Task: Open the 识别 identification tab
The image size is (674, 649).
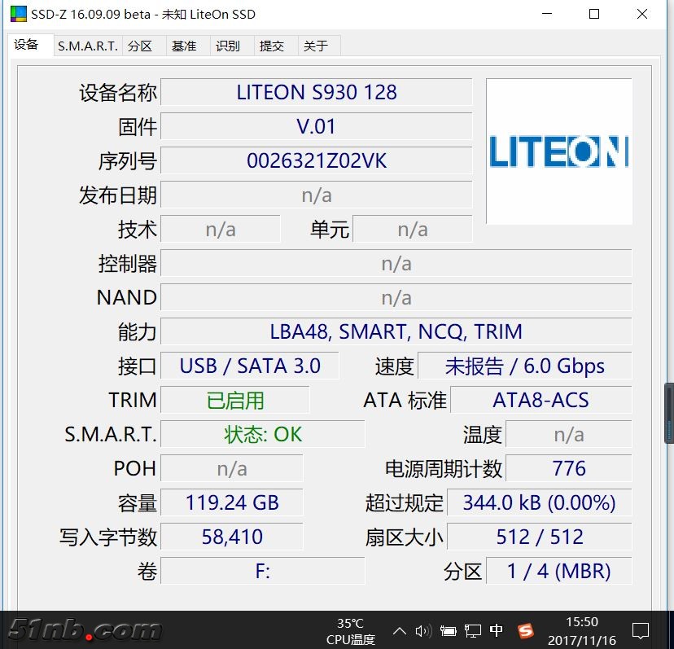Action: (x=229, y=46)
